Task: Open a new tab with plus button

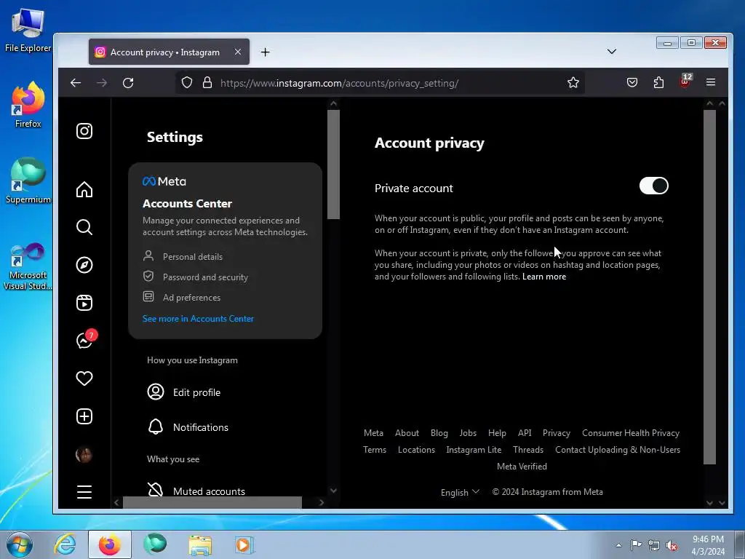Action: coord(265,52)
